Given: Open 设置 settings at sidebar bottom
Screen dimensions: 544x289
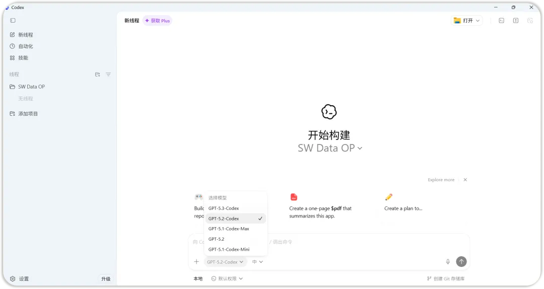Looking at the screenshot, I should tap(20, 279).
